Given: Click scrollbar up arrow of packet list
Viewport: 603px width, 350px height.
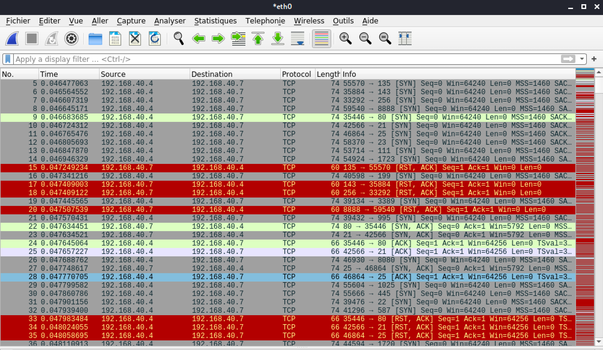Looking at the screenshot, I should [x=599, y=72].
